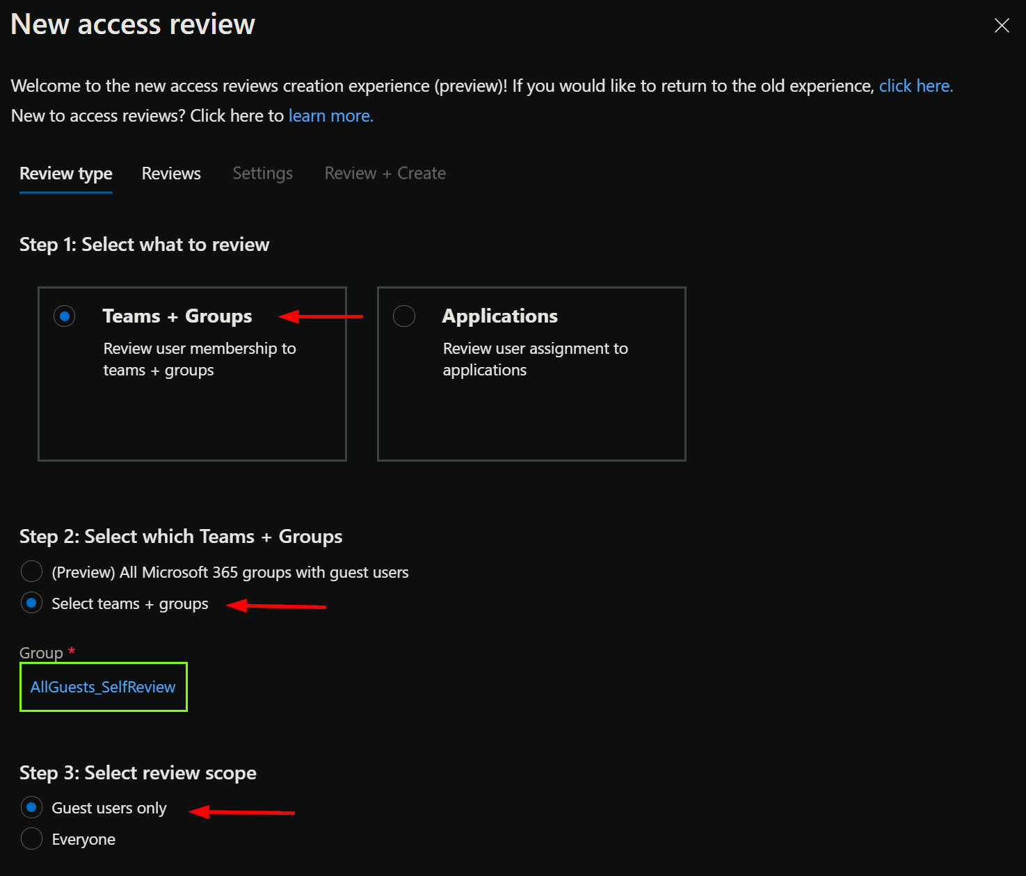Set review scope to Guest users only
Screen dimensions: 1026x876
pos(32,808)
